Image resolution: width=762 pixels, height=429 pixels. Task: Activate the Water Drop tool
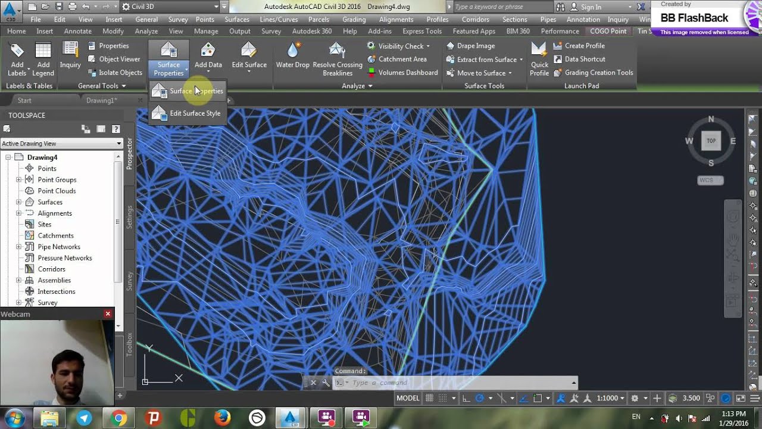[292, 56]
